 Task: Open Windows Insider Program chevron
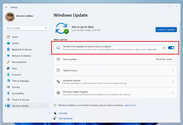click(x=173, y=93)
